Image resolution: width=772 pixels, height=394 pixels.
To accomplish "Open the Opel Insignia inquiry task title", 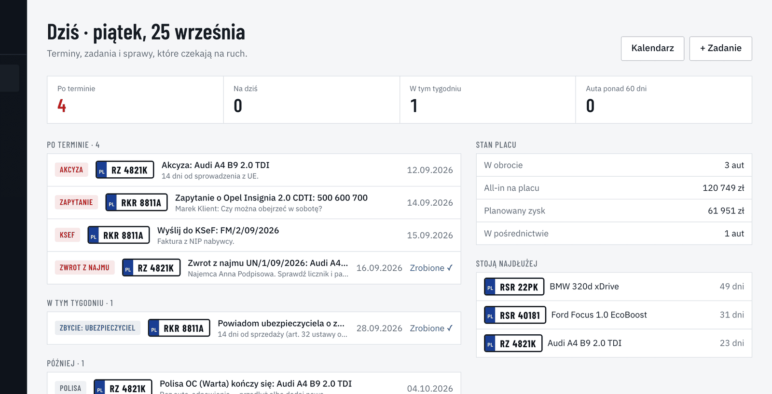I will [x=271, y=198].
